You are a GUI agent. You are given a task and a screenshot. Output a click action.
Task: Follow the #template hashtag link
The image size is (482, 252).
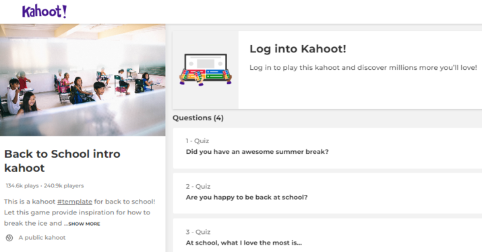(x=75, y=202)
